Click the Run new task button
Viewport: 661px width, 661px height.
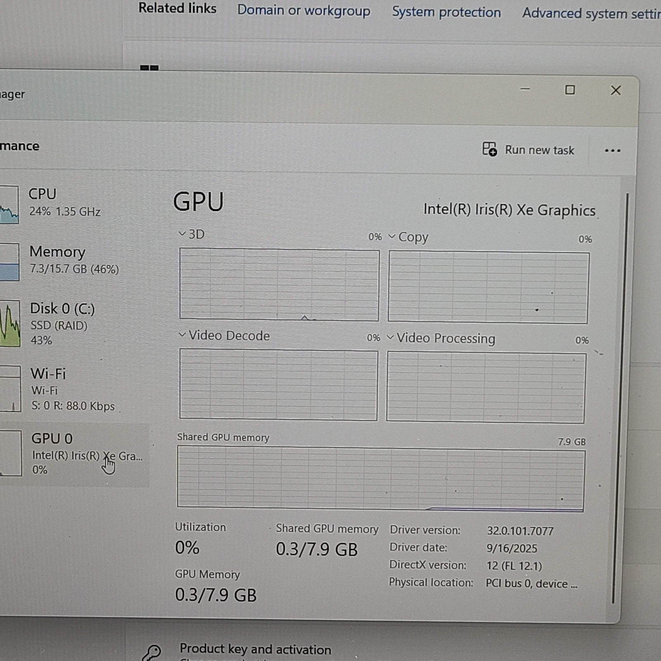[x=528, y=150]
